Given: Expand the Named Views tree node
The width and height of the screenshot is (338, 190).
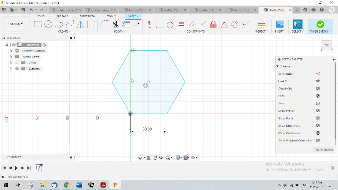Looking at the screenshot, I should (x=11, y=57).
